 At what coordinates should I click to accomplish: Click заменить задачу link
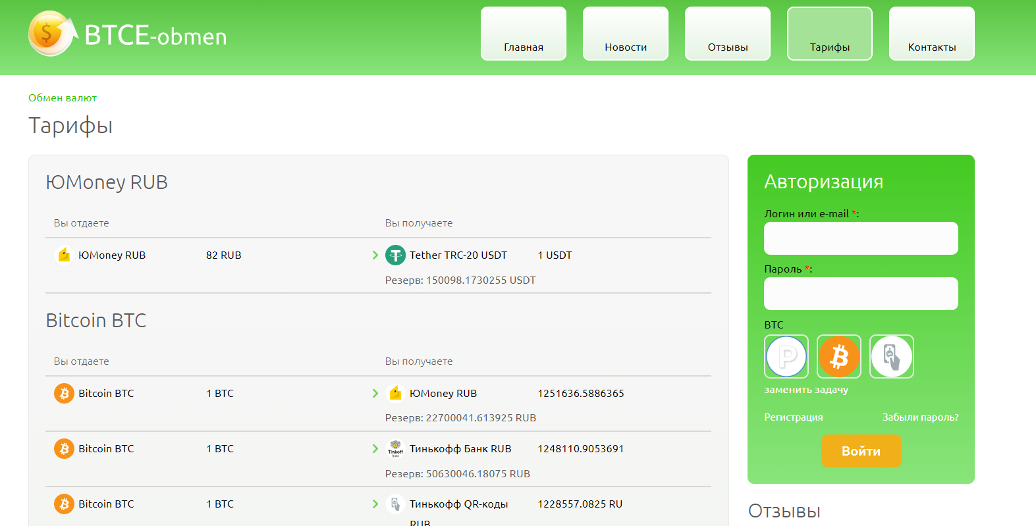[806, 390]
